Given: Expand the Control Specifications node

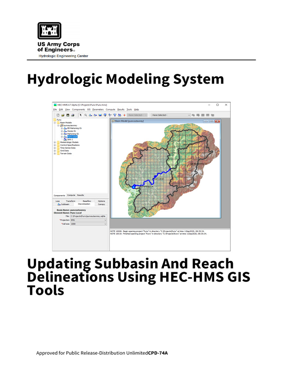Looking at the screenshot, I should tap(55, 145).
